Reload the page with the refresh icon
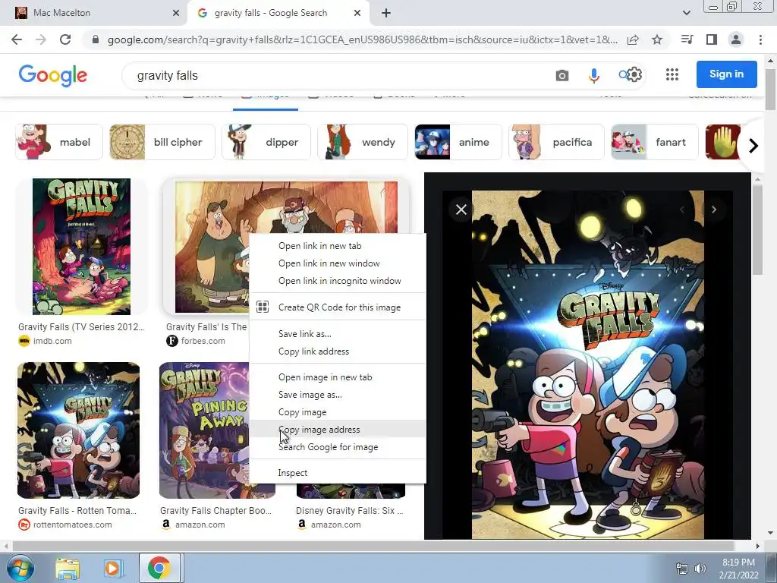The image size is (777, 583). [x=65, y=39]
